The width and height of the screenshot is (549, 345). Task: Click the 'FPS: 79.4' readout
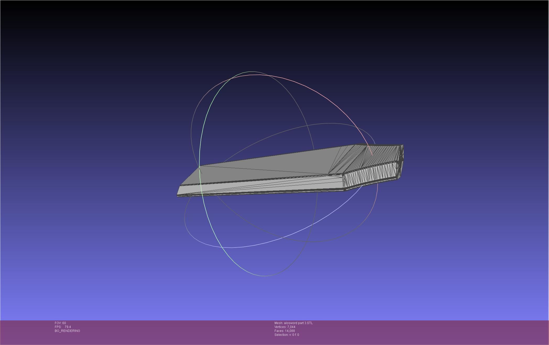(63, 327)
